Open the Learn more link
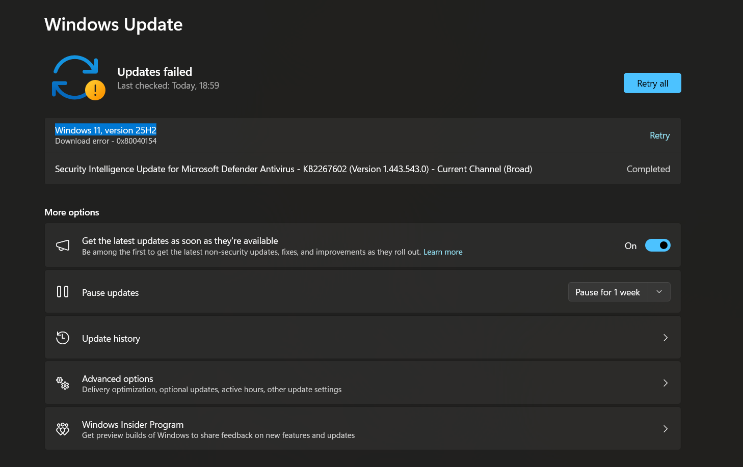The width and height of the screenshot is (743, 467). point(443,252)
